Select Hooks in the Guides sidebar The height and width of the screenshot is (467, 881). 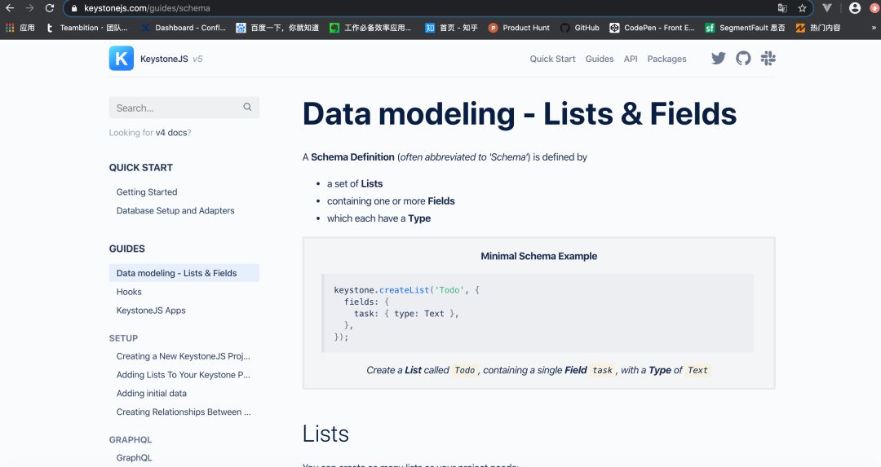click(x=129, y=292)
